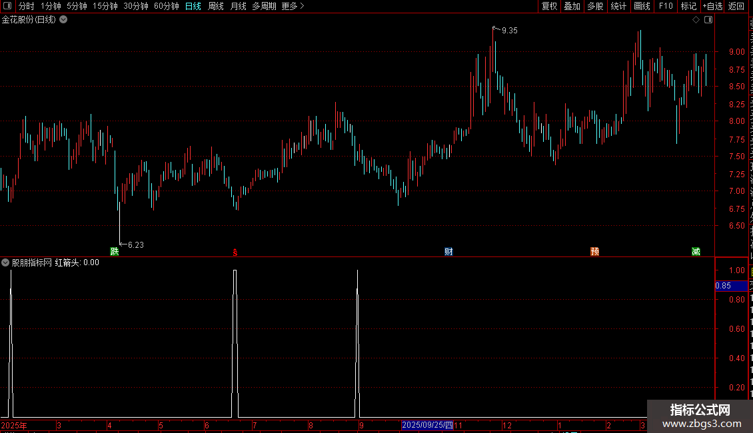
Task: Expand the 更多 periods menu
Action: (x=293, y=6)
